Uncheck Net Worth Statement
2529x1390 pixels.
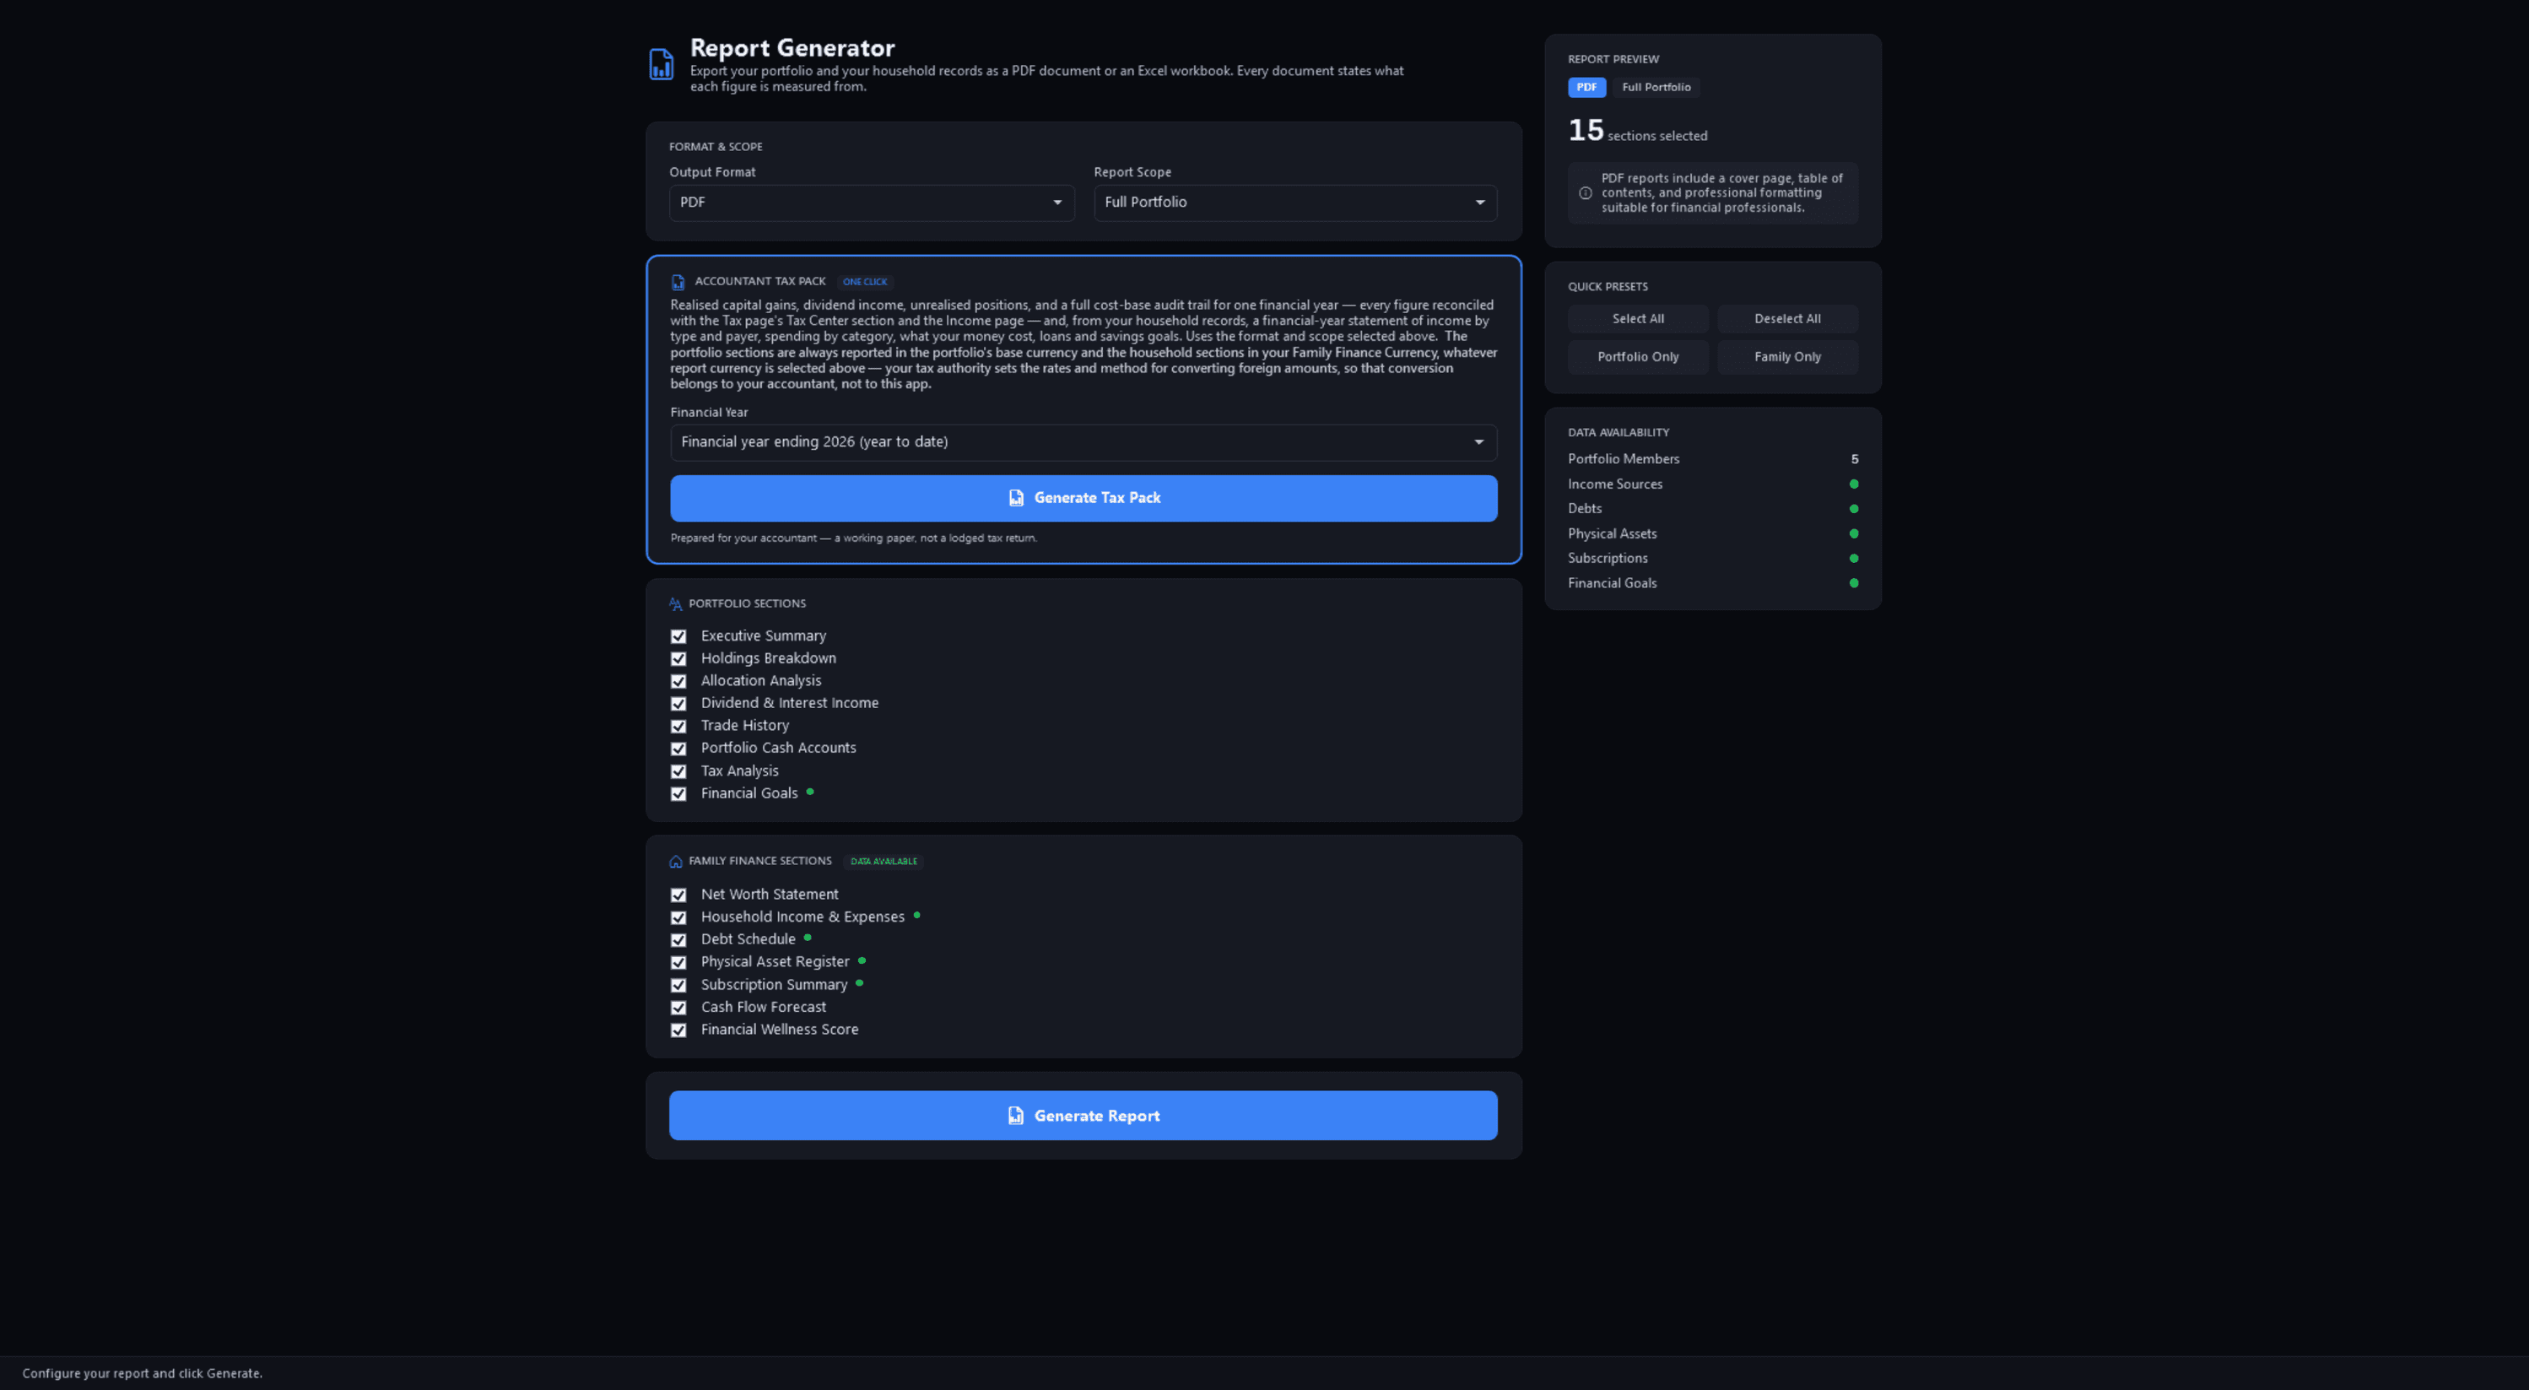coord(678,895)
